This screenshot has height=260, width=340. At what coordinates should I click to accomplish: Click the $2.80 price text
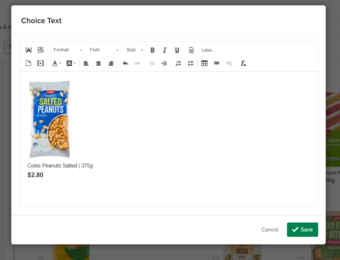tap(35, 175)
